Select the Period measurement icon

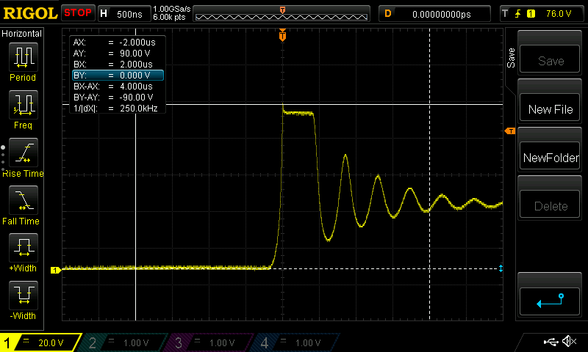[x=24, y=57]
